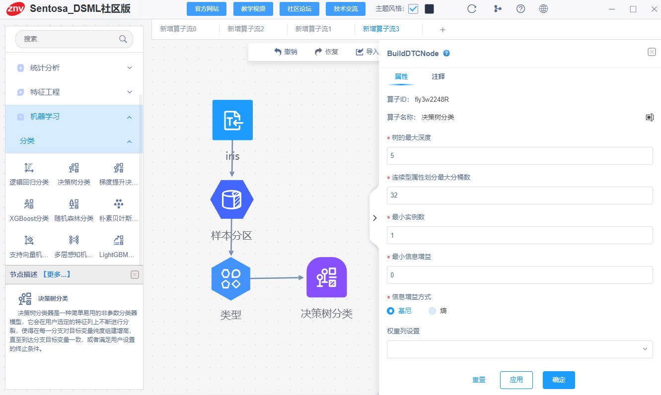The height and width of the screenshot is (395, 661).
Task: Click the 树的最大深度 input field
Action: (520, 155)
